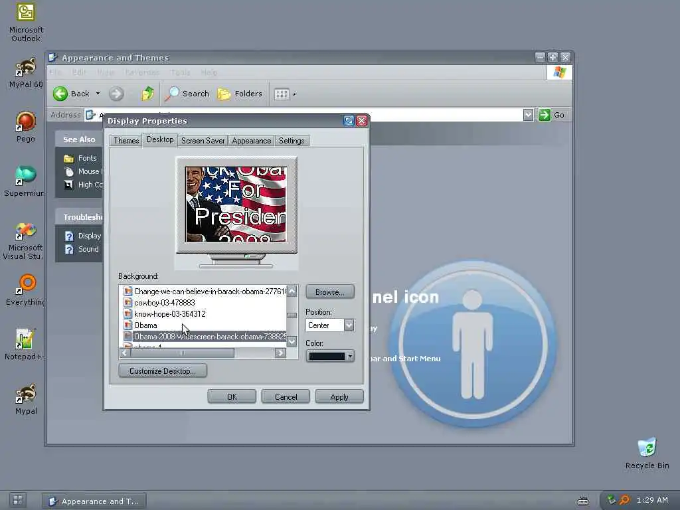Toggle Folders pane in the toolbar
The width and height of the screenshot is (680, 510).
(240, 94)
